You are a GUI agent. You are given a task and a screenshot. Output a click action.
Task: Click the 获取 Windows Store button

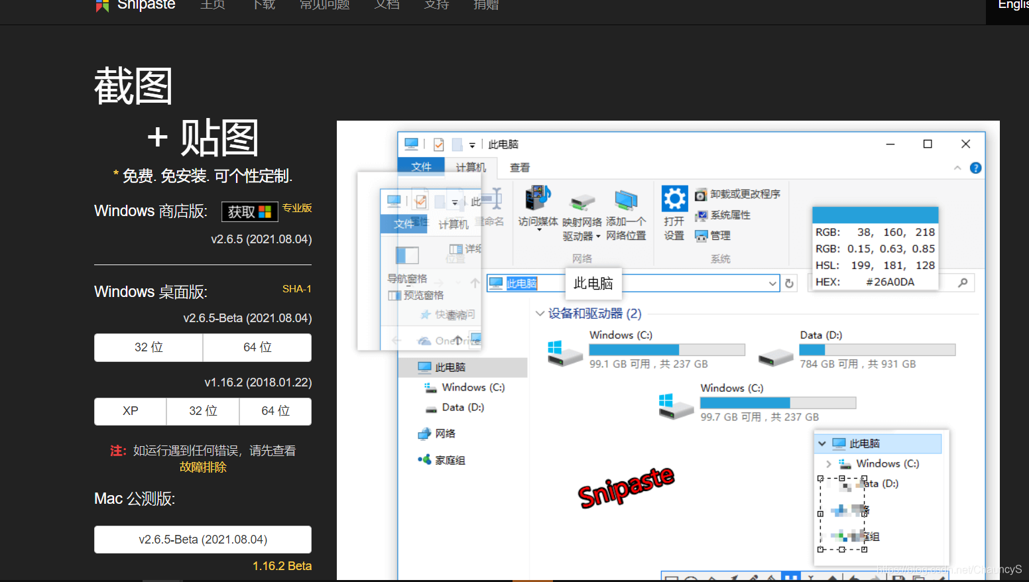[x=249, y=211]
